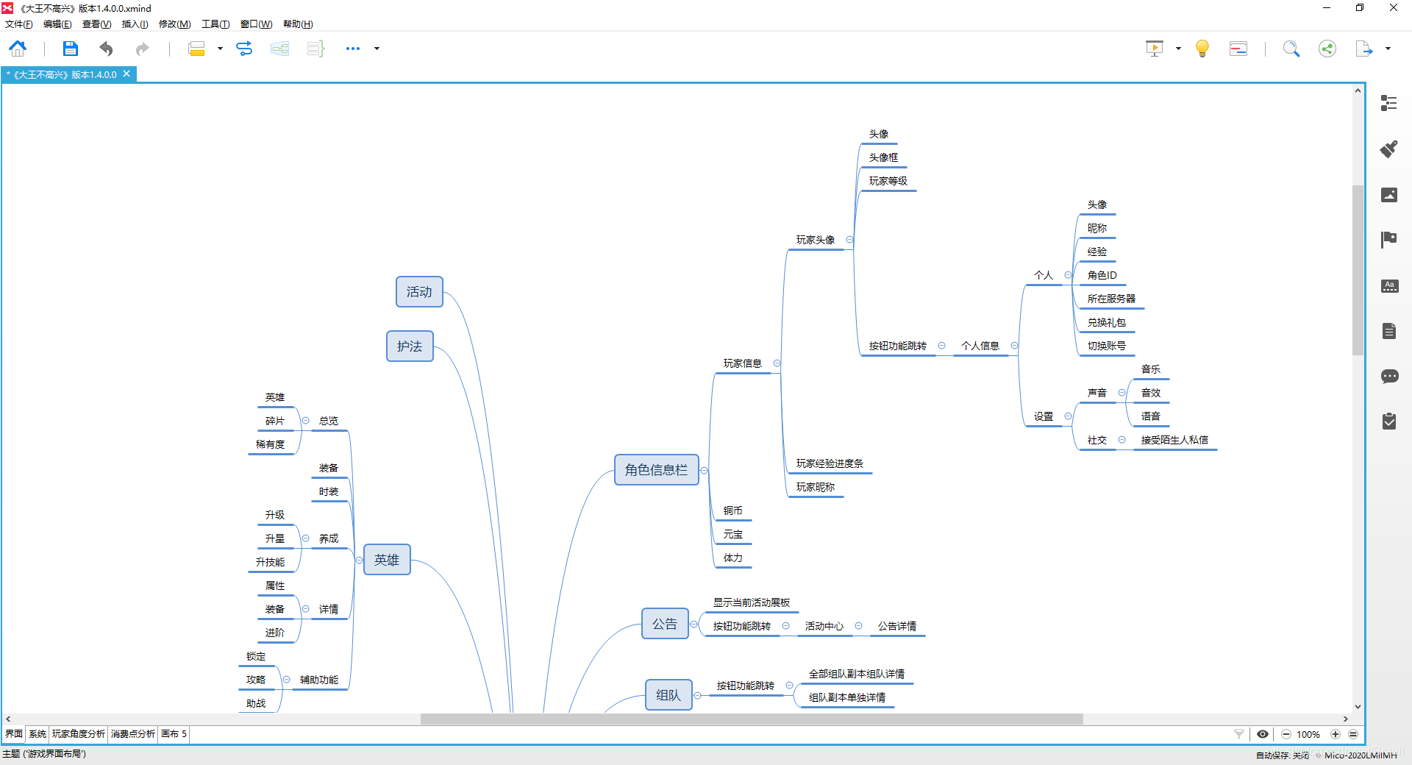The height and width of the screenshot is (765, 1412).
Task: Select the 活动 topic node
Action: coord(419,292)
